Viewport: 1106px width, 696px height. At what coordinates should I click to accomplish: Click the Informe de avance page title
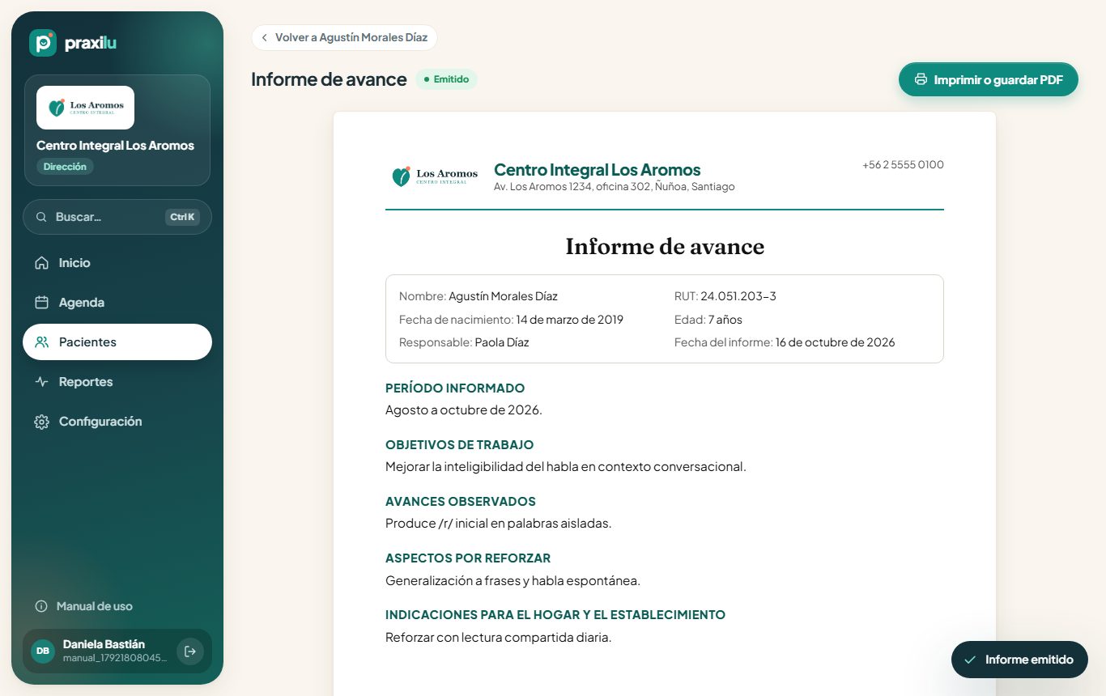pos(329,79)
